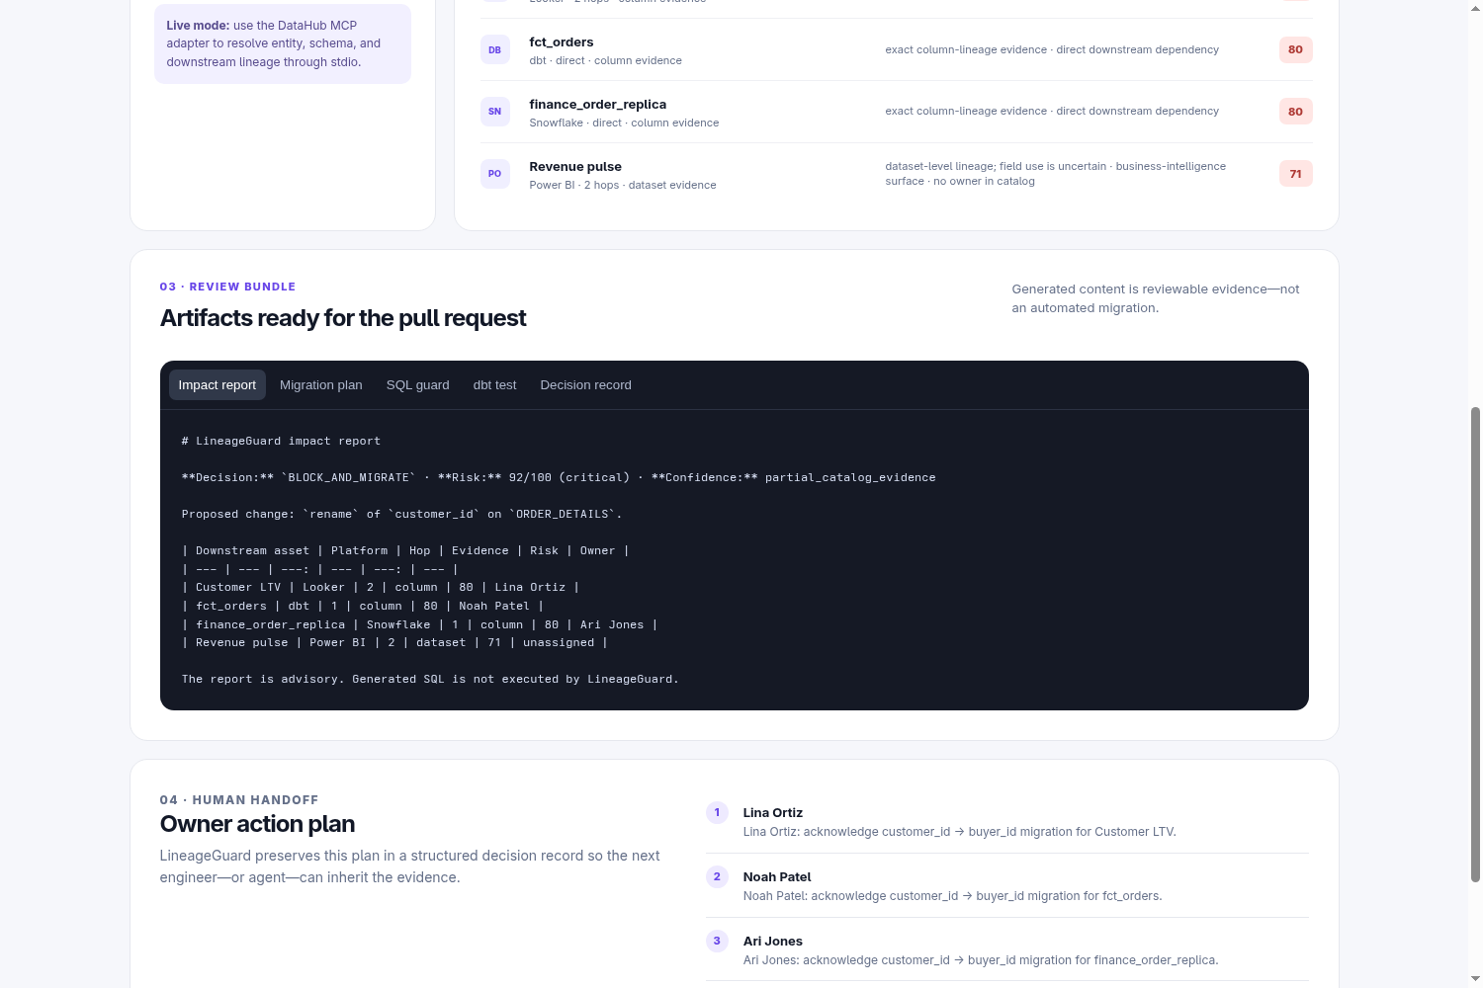The image size is (1483, 988).
Task: Open the SQL guard tab
Action: click(418, 385)
